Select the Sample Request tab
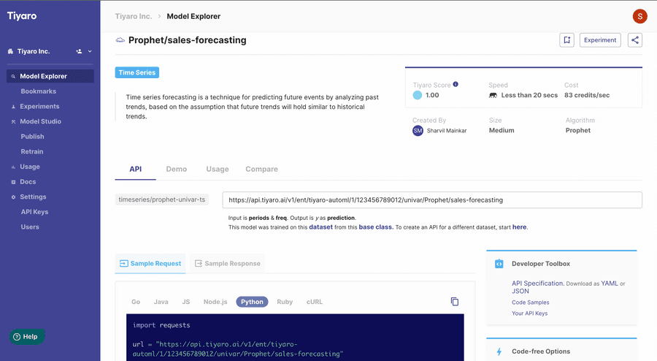 150,263
